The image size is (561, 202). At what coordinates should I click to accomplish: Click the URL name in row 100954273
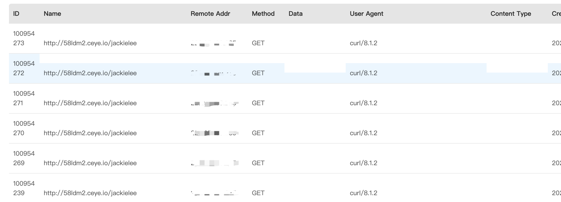pyautogui.click(x=90, y=43)
